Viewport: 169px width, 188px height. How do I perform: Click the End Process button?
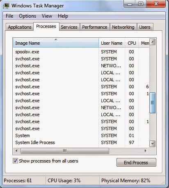136,163
